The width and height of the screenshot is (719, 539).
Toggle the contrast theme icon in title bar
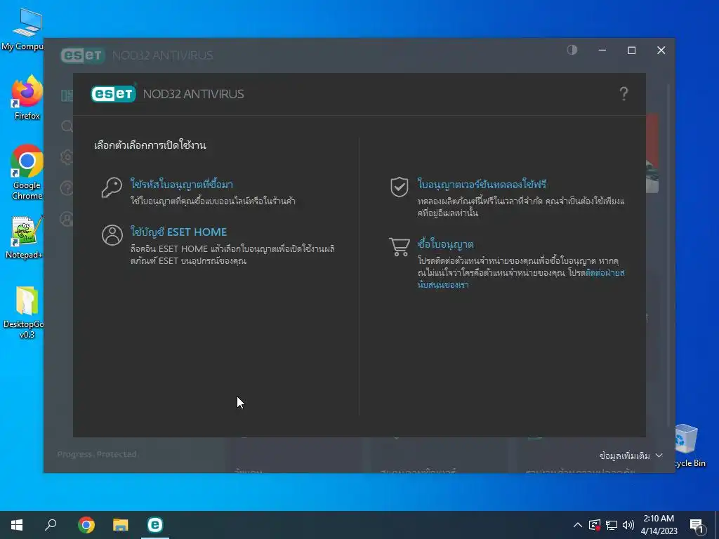(x=572, y=50)
